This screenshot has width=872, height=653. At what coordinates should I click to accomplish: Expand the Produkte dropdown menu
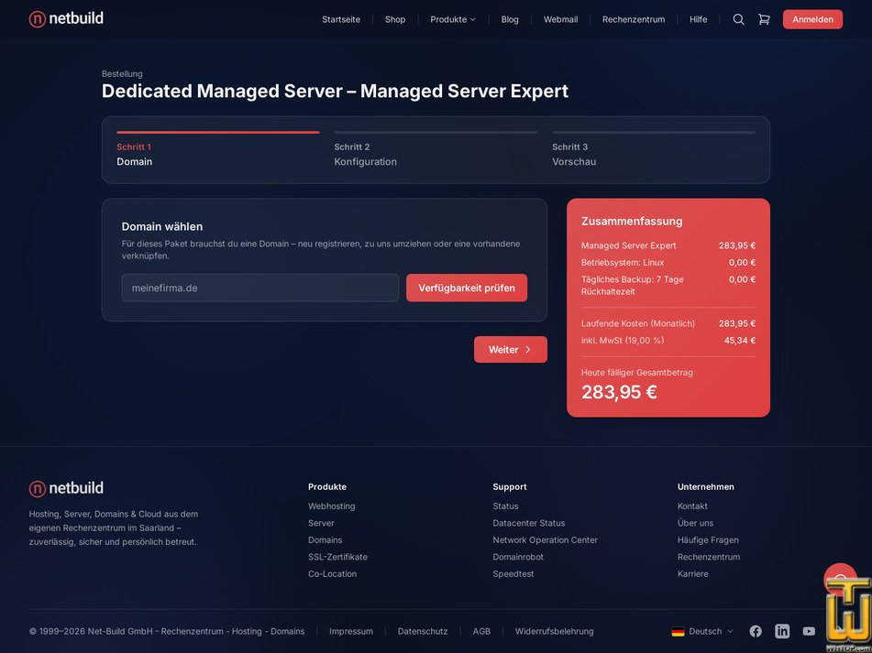[453, 19]
